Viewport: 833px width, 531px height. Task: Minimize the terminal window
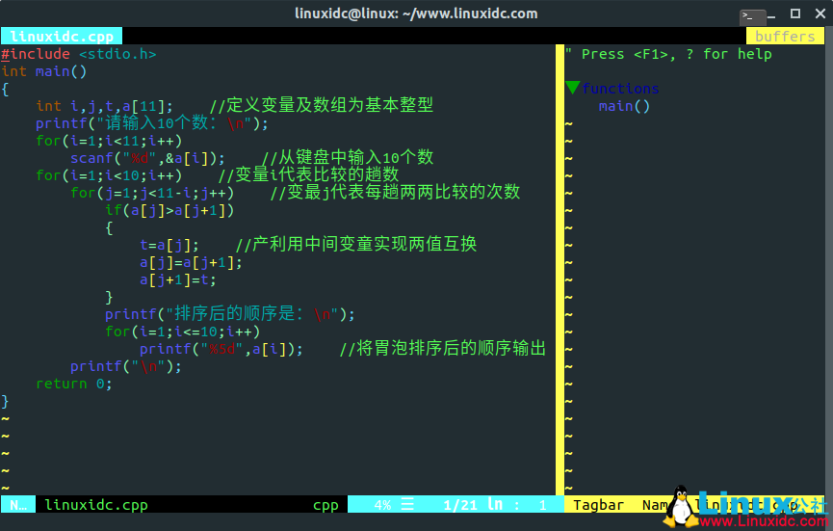[771, 16]
